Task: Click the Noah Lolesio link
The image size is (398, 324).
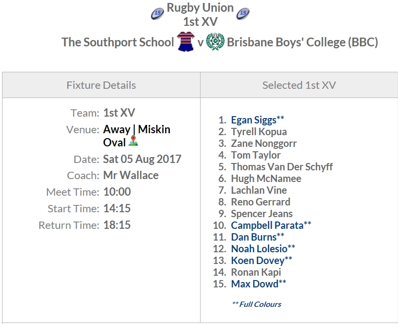Action: click(x=259, y=249)
